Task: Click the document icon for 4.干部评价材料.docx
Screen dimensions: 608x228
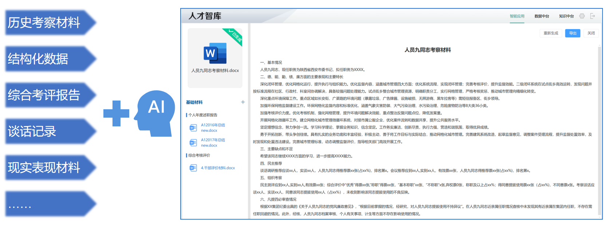Action: point(193,168)
